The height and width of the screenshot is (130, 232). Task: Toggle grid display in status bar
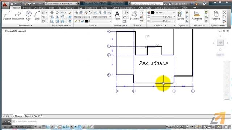coord(44,127)
